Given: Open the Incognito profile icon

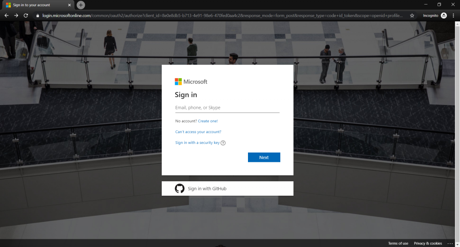Looking at the screenshot, I should (444, 16).
